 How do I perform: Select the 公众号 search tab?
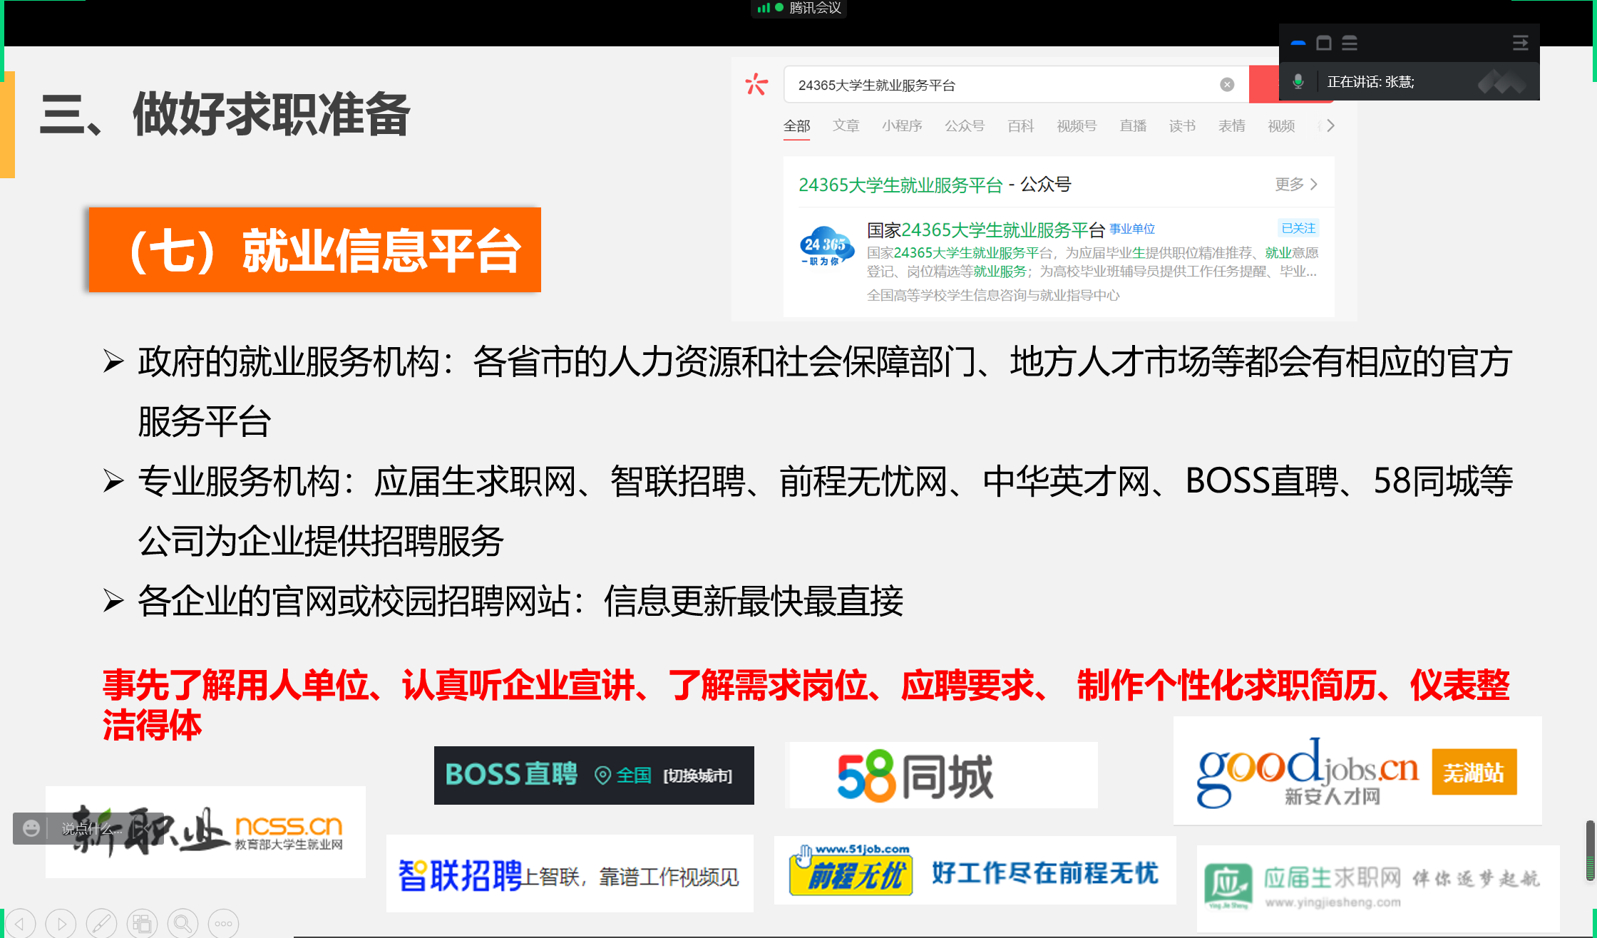pos(964,126)
